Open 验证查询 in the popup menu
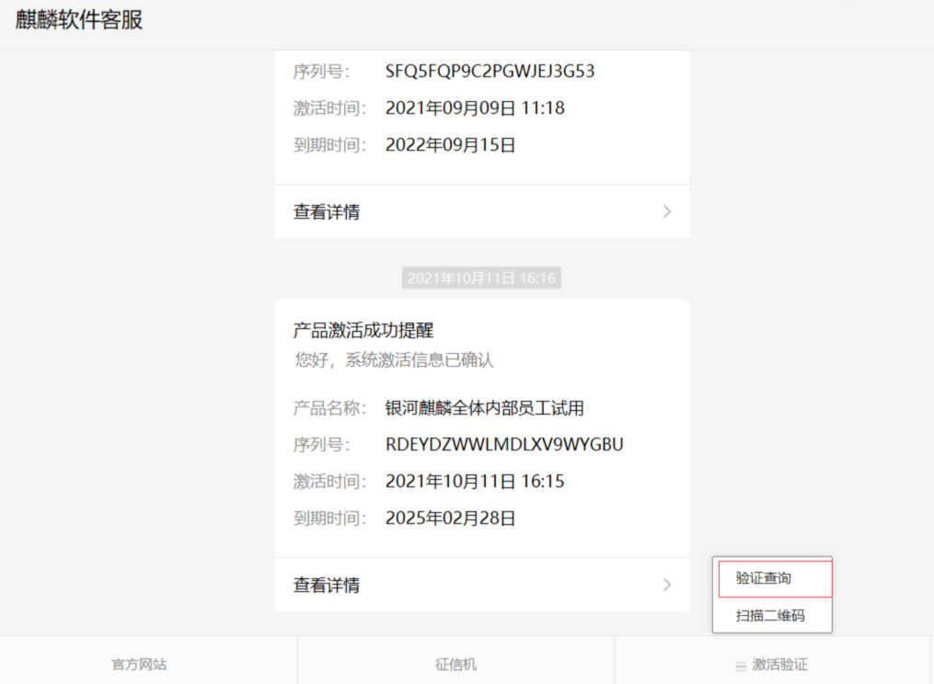934x684 pixels. coord(775,578)
